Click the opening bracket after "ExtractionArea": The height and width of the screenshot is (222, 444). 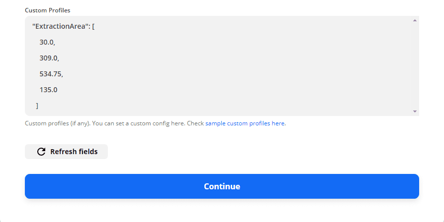tap(93, 26)
